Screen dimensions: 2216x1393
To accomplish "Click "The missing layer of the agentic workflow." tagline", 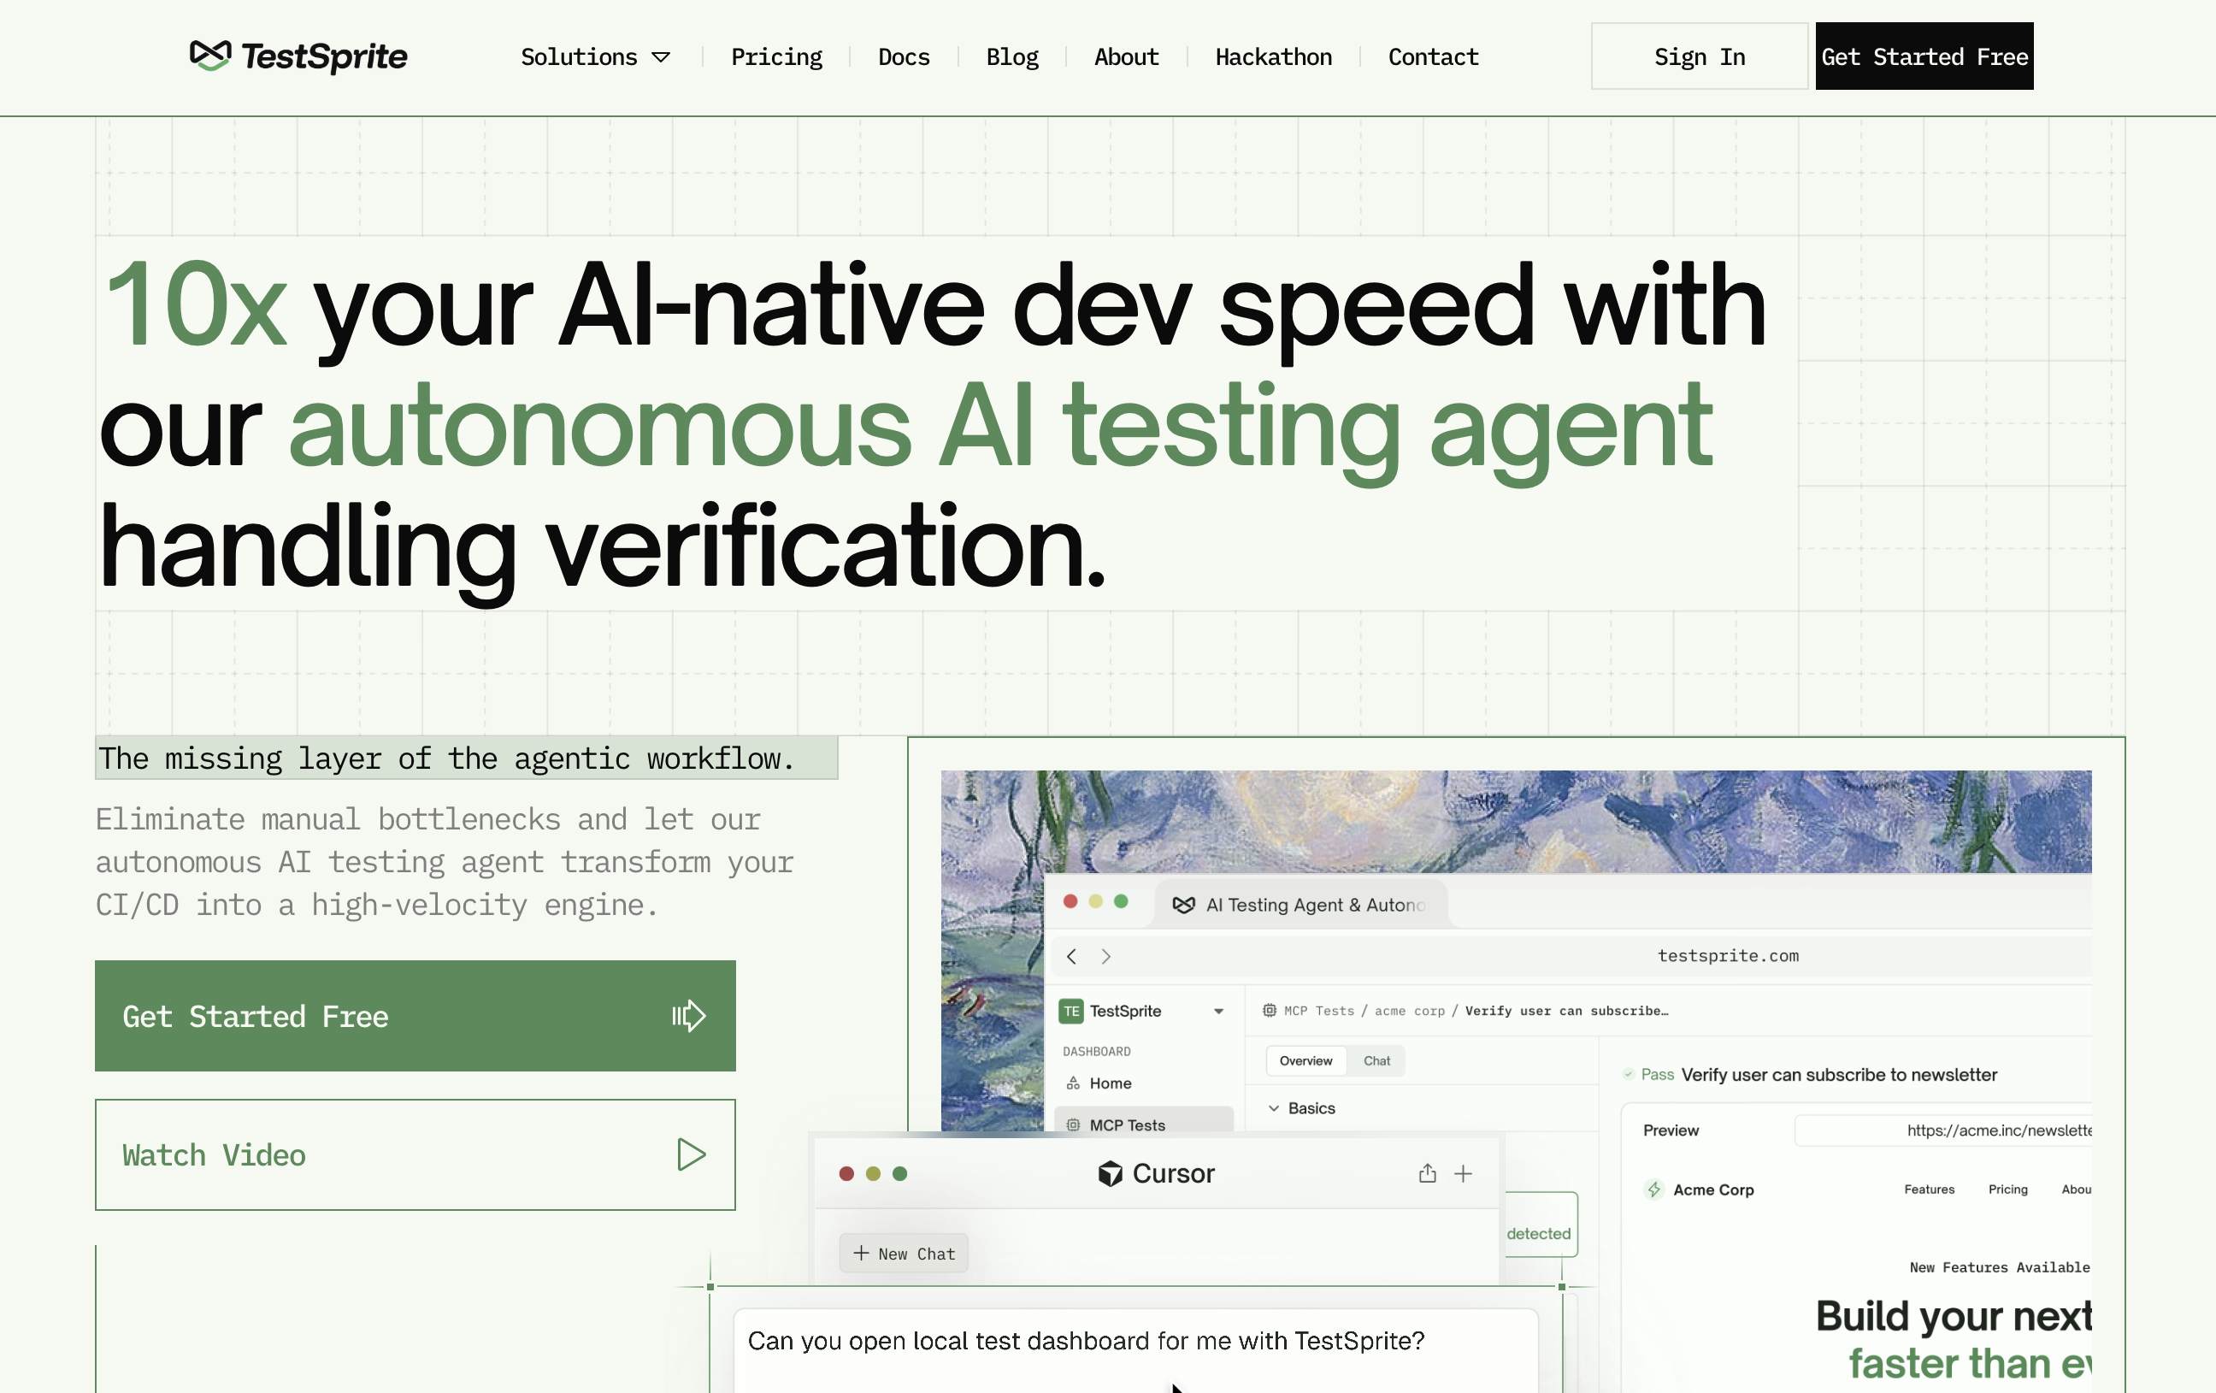I will click(447, 758).
